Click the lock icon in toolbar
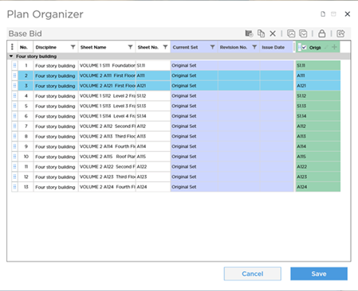Image resolution: width=358 pixels, height=291 pixels. pos(322,33)
